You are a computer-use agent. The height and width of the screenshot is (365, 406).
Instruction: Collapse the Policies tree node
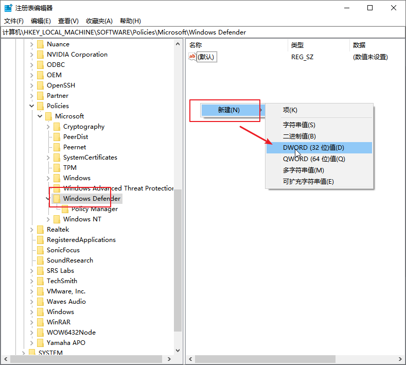32,106
